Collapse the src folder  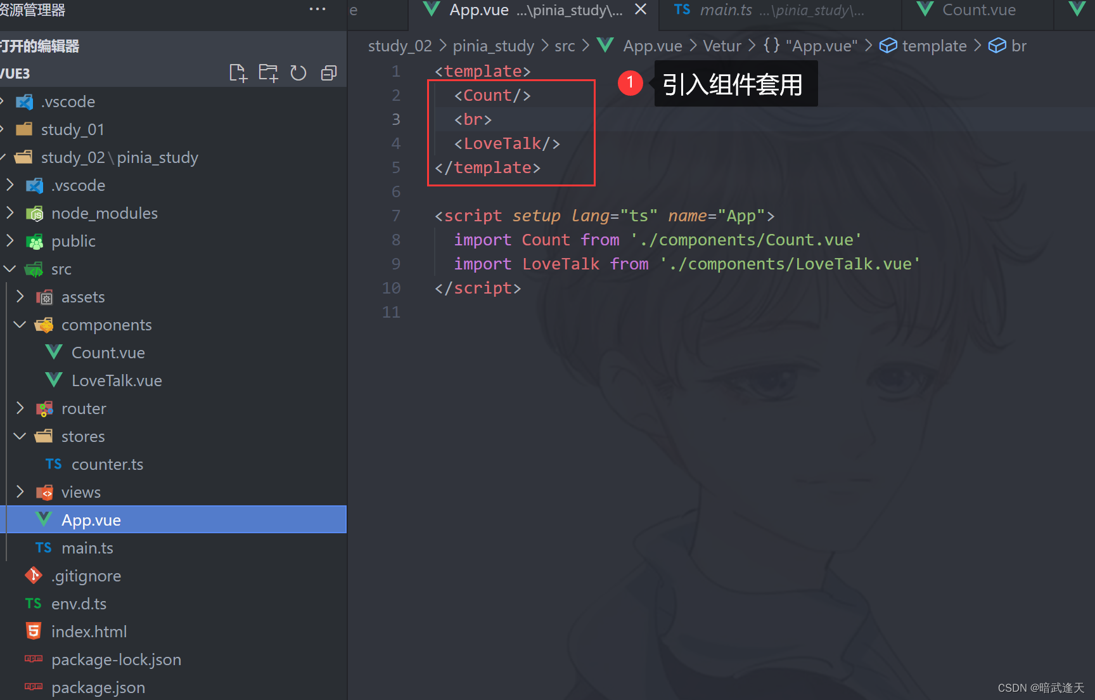point(10,269)
